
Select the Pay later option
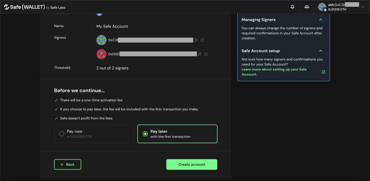tap(177, 134)
